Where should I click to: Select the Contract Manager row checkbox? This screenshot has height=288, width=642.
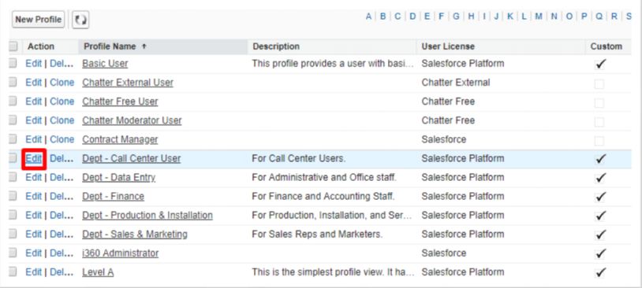pyautogui.click(x=13, y=139)
